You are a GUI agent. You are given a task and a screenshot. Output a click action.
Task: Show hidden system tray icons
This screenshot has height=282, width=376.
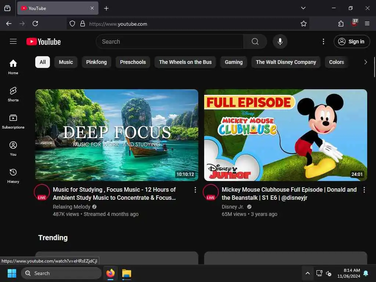point(308,273)
